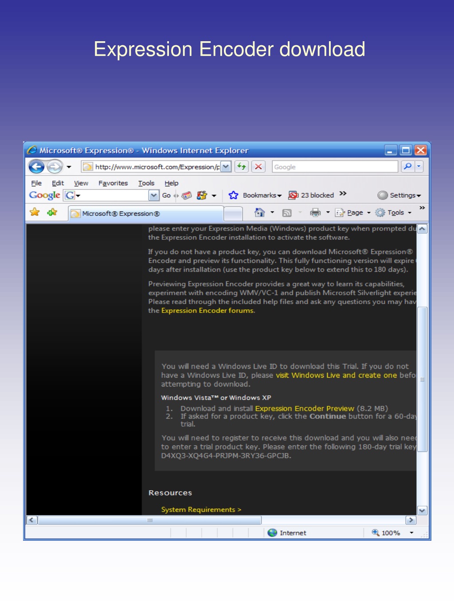Screen dimensions: 454x605
Task: Click the Forward arrow navigation button
Action: tap(55, 167)
